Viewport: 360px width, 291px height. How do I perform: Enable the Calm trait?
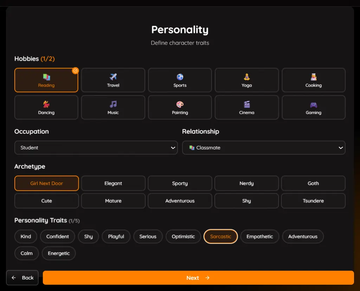pyautogui.click(x=27, y=253)
